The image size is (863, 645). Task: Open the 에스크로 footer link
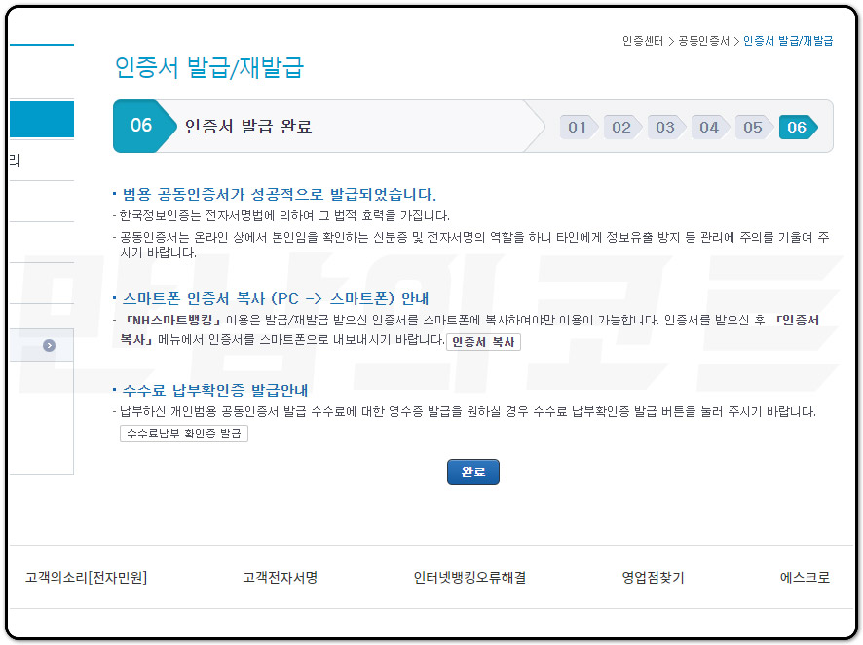click(x=804, y=577)
